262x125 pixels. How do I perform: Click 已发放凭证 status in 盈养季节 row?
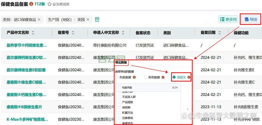pos(145,45)
